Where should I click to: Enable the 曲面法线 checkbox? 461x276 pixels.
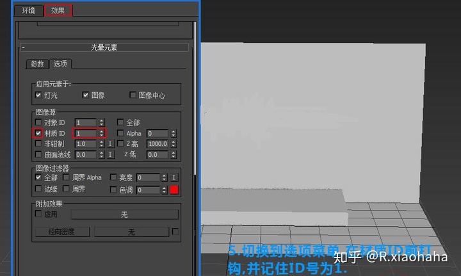(x=38, y=154)
